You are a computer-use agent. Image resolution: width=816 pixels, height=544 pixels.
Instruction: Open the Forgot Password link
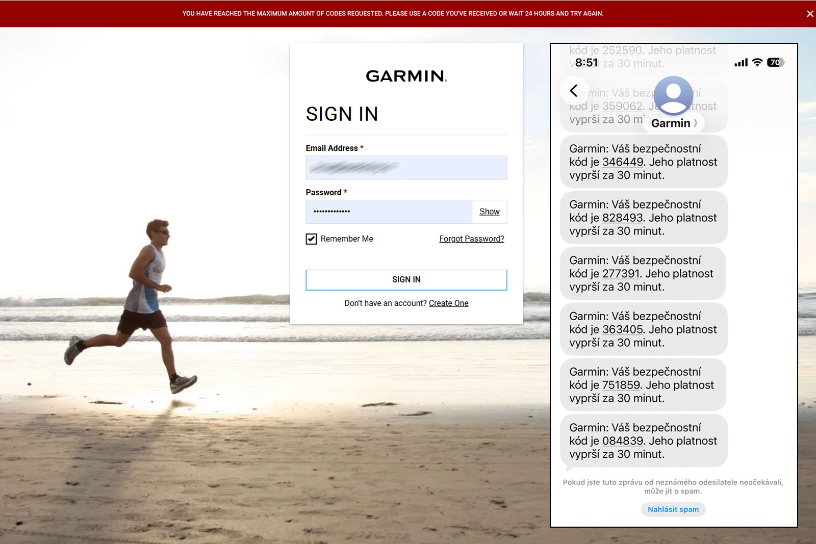point(471,239)
